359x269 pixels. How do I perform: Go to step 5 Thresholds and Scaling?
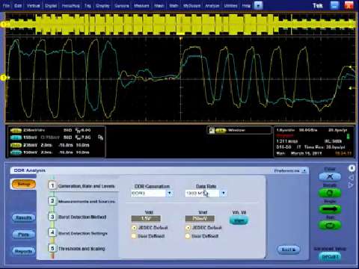point(77,248)
